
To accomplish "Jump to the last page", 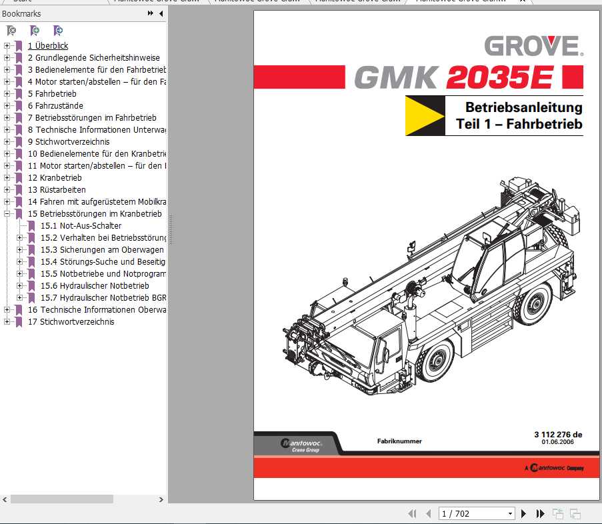I will (539, 513).
